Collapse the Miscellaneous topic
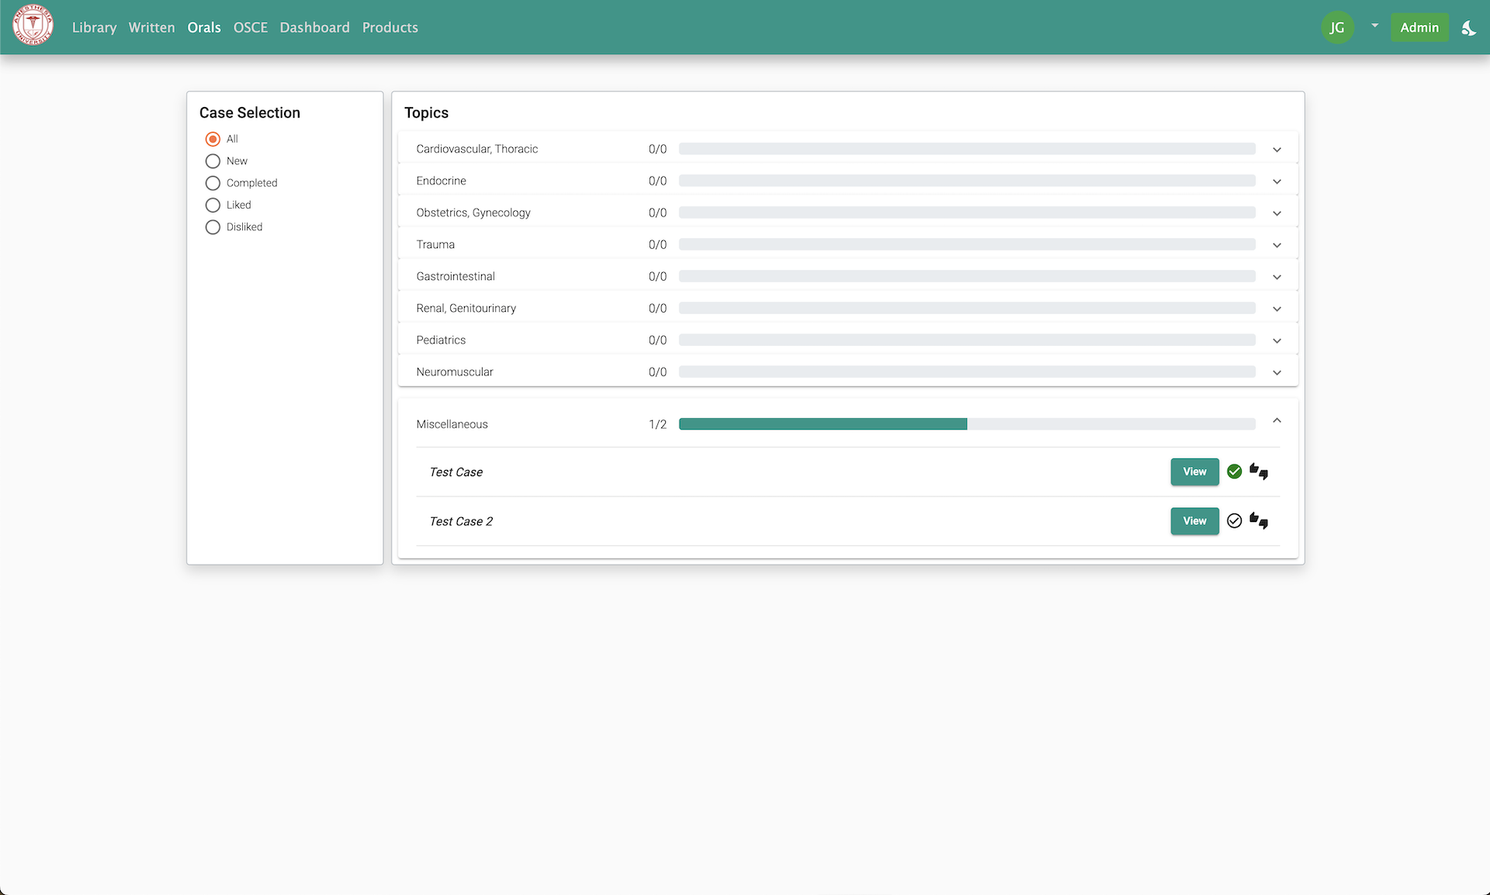Image resolution: width=1490 pixels, height=895 pixels. 1277,420
